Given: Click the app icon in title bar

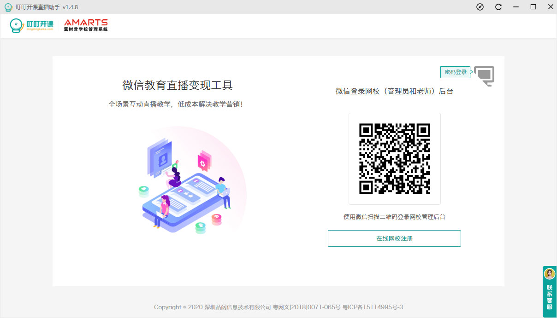Looking at the screenshot, I should point(8,7).
